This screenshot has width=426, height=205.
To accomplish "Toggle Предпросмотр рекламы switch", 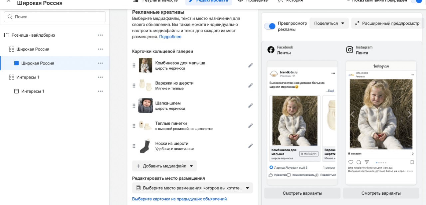I will 270,26.
